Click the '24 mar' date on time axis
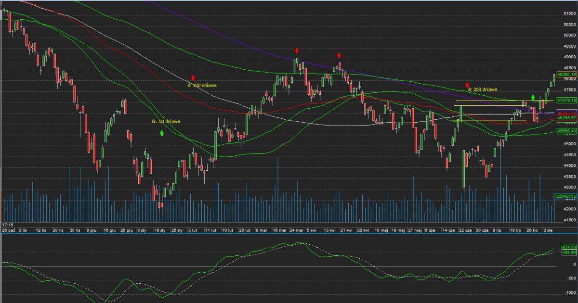The height and width of the screenshot is (303, 578). tap(296, 231)
